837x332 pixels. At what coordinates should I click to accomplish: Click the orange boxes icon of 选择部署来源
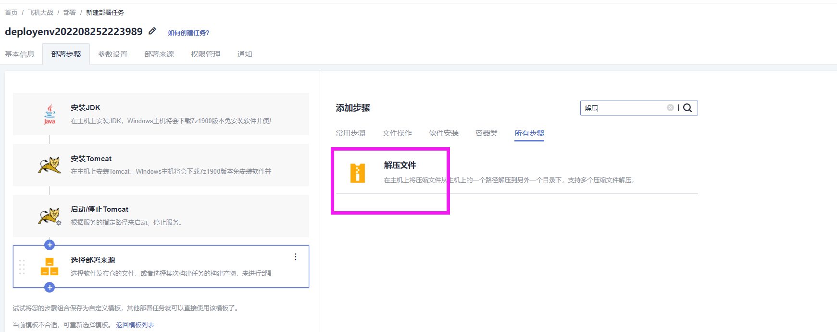click(50, 267)
